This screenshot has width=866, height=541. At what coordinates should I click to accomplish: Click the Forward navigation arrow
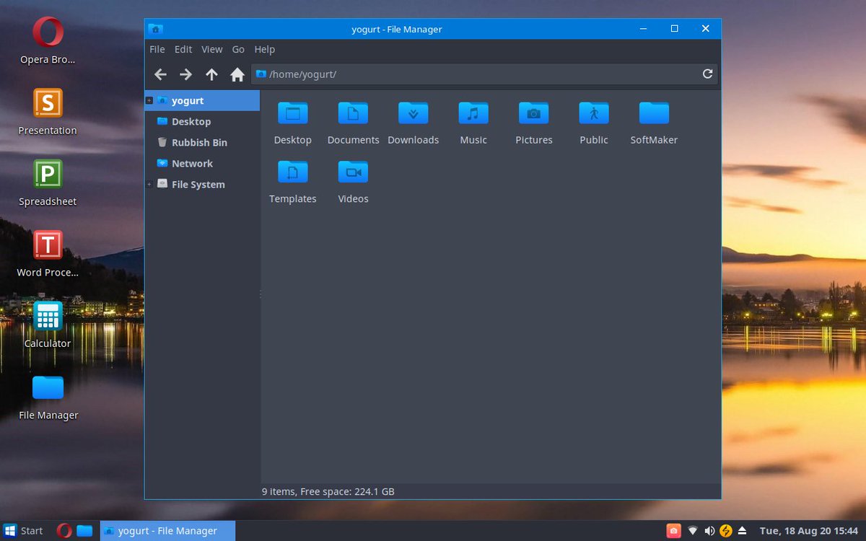(x=185, y=74)
